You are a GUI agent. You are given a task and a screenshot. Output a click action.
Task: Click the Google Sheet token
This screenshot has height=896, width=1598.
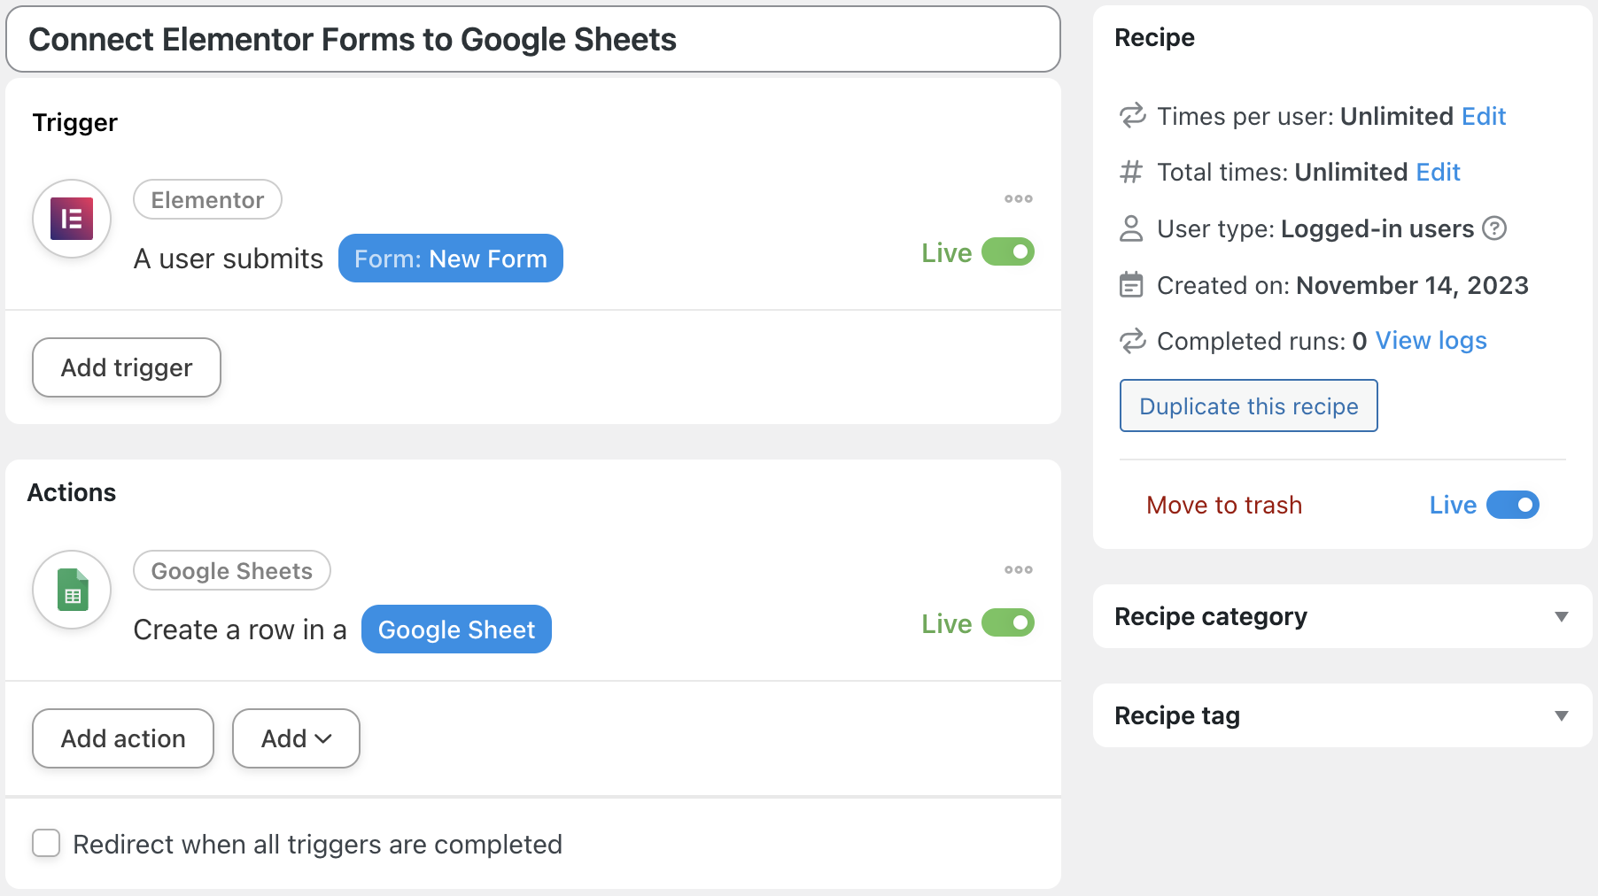pyautogui.click(x=456, y=630)
